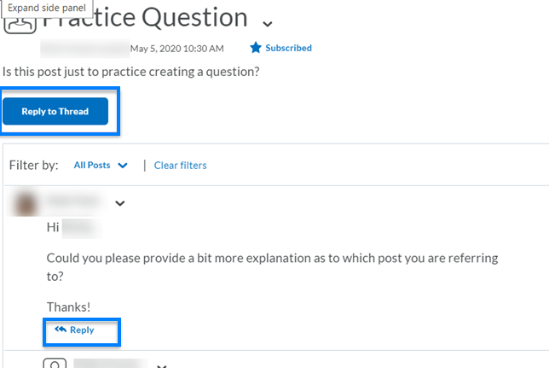Click the second reply's profile icon
Screen dimensions: 549x368
pyautogui.click(x=55, y=365)
